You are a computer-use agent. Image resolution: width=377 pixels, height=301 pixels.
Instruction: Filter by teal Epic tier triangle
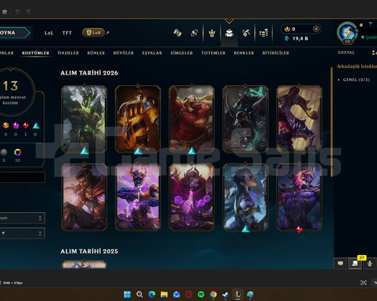(x=36, y=125)
